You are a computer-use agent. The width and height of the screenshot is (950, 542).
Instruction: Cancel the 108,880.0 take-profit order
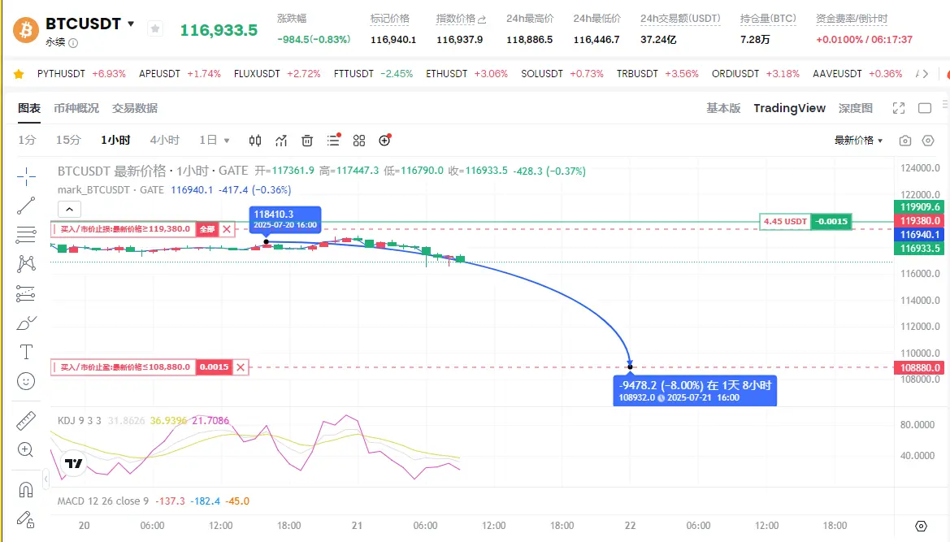coord(241,367)
